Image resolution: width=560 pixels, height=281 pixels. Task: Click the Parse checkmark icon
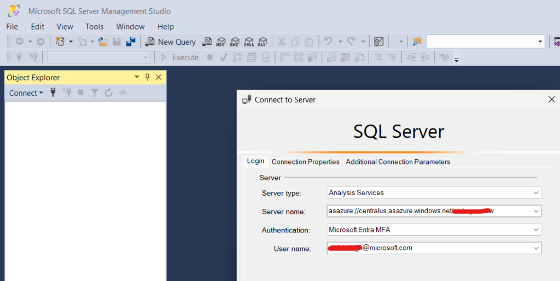(x=224, y=57)
